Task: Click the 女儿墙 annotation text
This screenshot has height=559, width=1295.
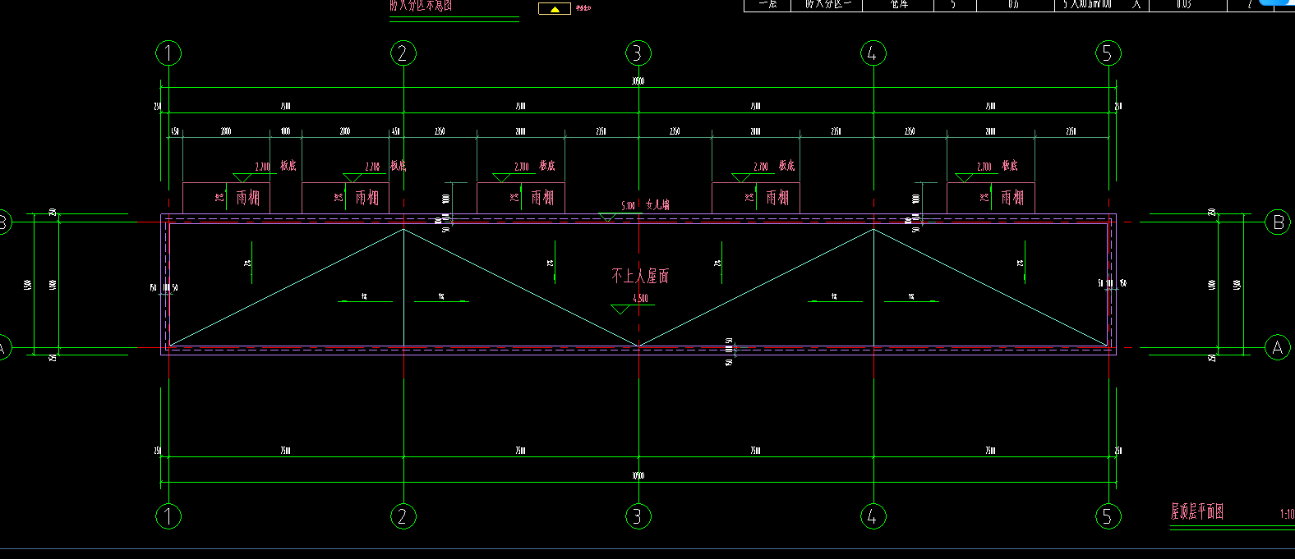Action: click(x=657, y=204)
